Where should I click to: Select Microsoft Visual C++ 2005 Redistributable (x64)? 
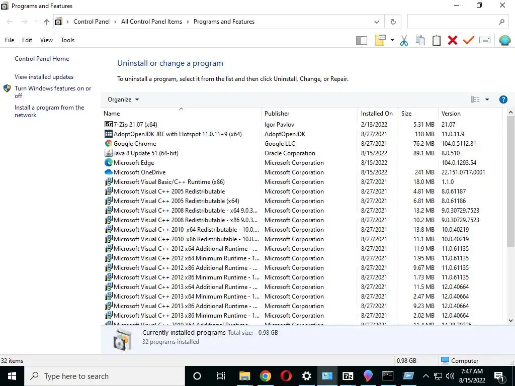(x=302, y=201)
